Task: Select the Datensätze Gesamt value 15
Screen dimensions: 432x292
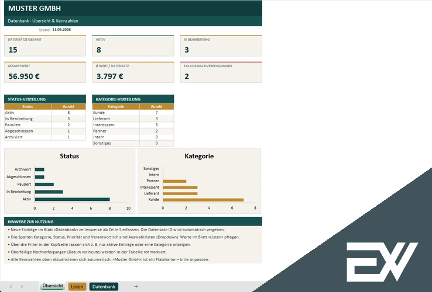Action: pos(13,50)
